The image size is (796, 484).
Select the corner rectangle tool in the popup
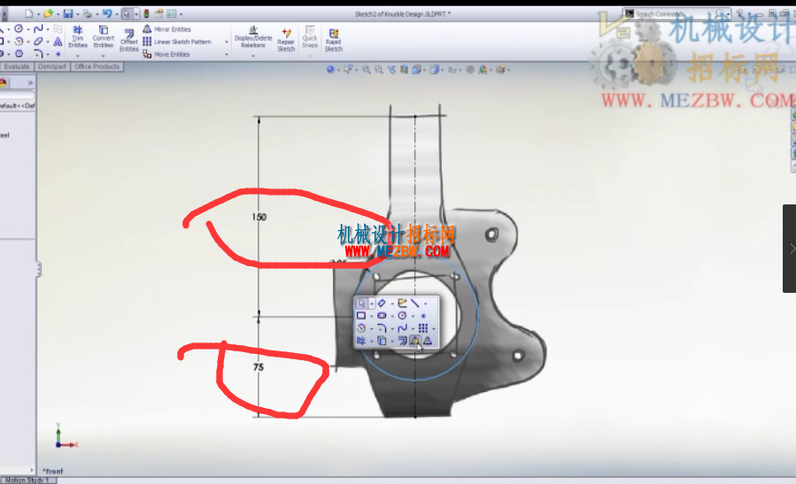(x=361, y=316)
